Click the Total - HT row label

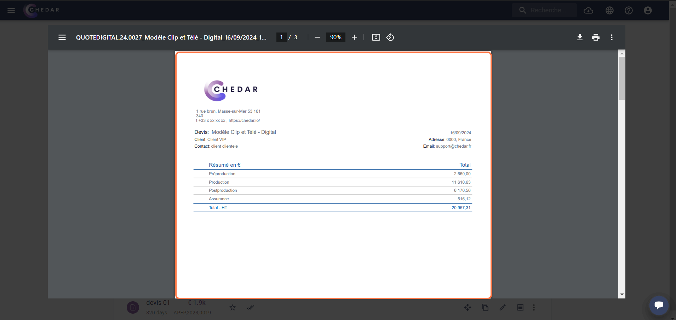(218, 208)
